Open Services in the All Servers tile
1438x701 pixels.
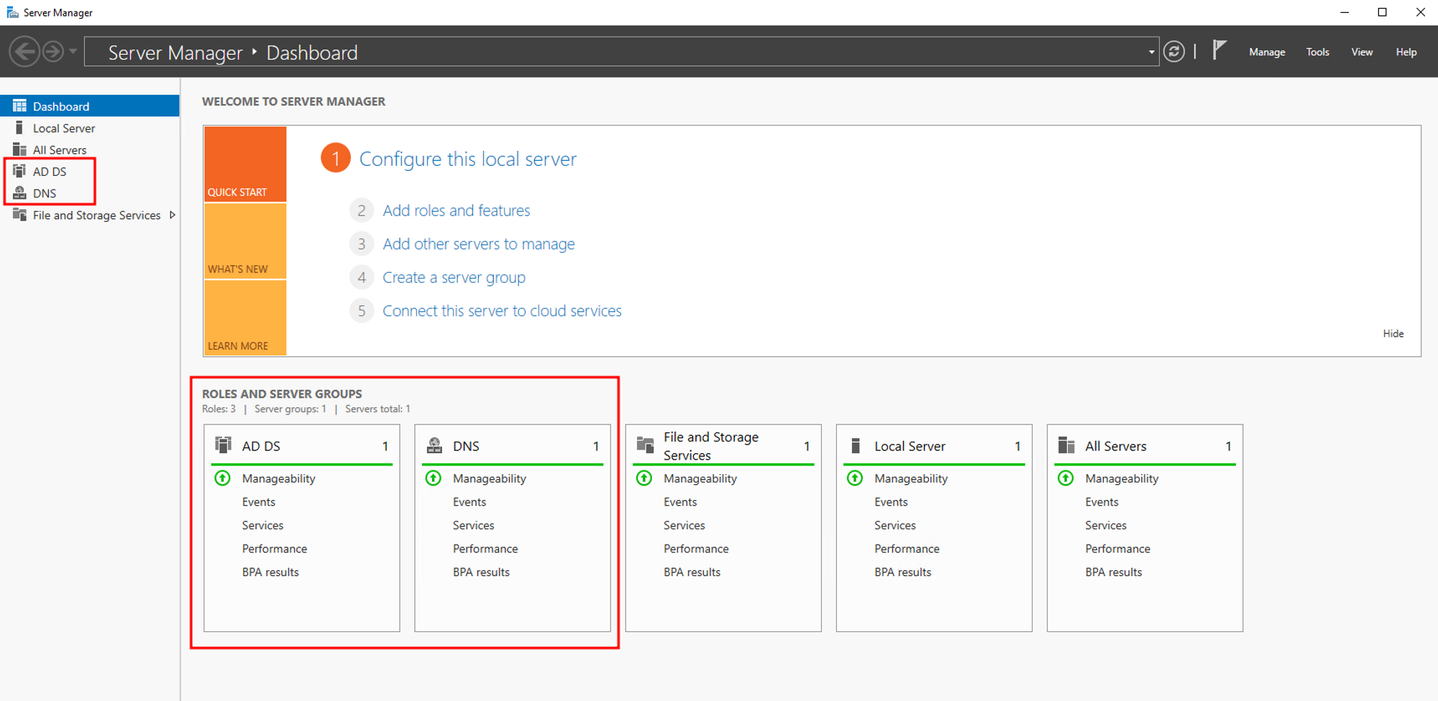[x=1106, y=525]
